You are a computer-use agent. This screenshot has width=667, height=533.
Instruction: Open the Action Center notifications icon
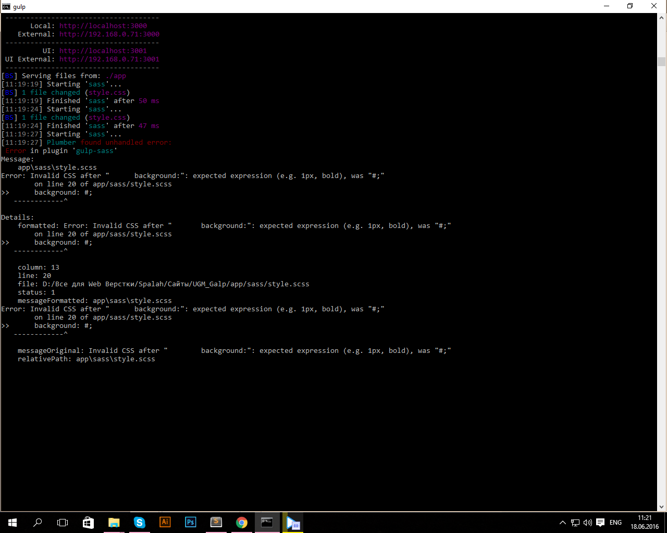click(600, 523)
